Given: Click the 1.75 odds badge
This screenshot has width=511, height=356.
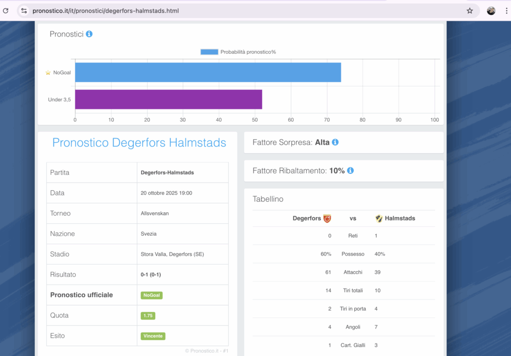Looking at the screenshot, I should click(x=148, y=316).
